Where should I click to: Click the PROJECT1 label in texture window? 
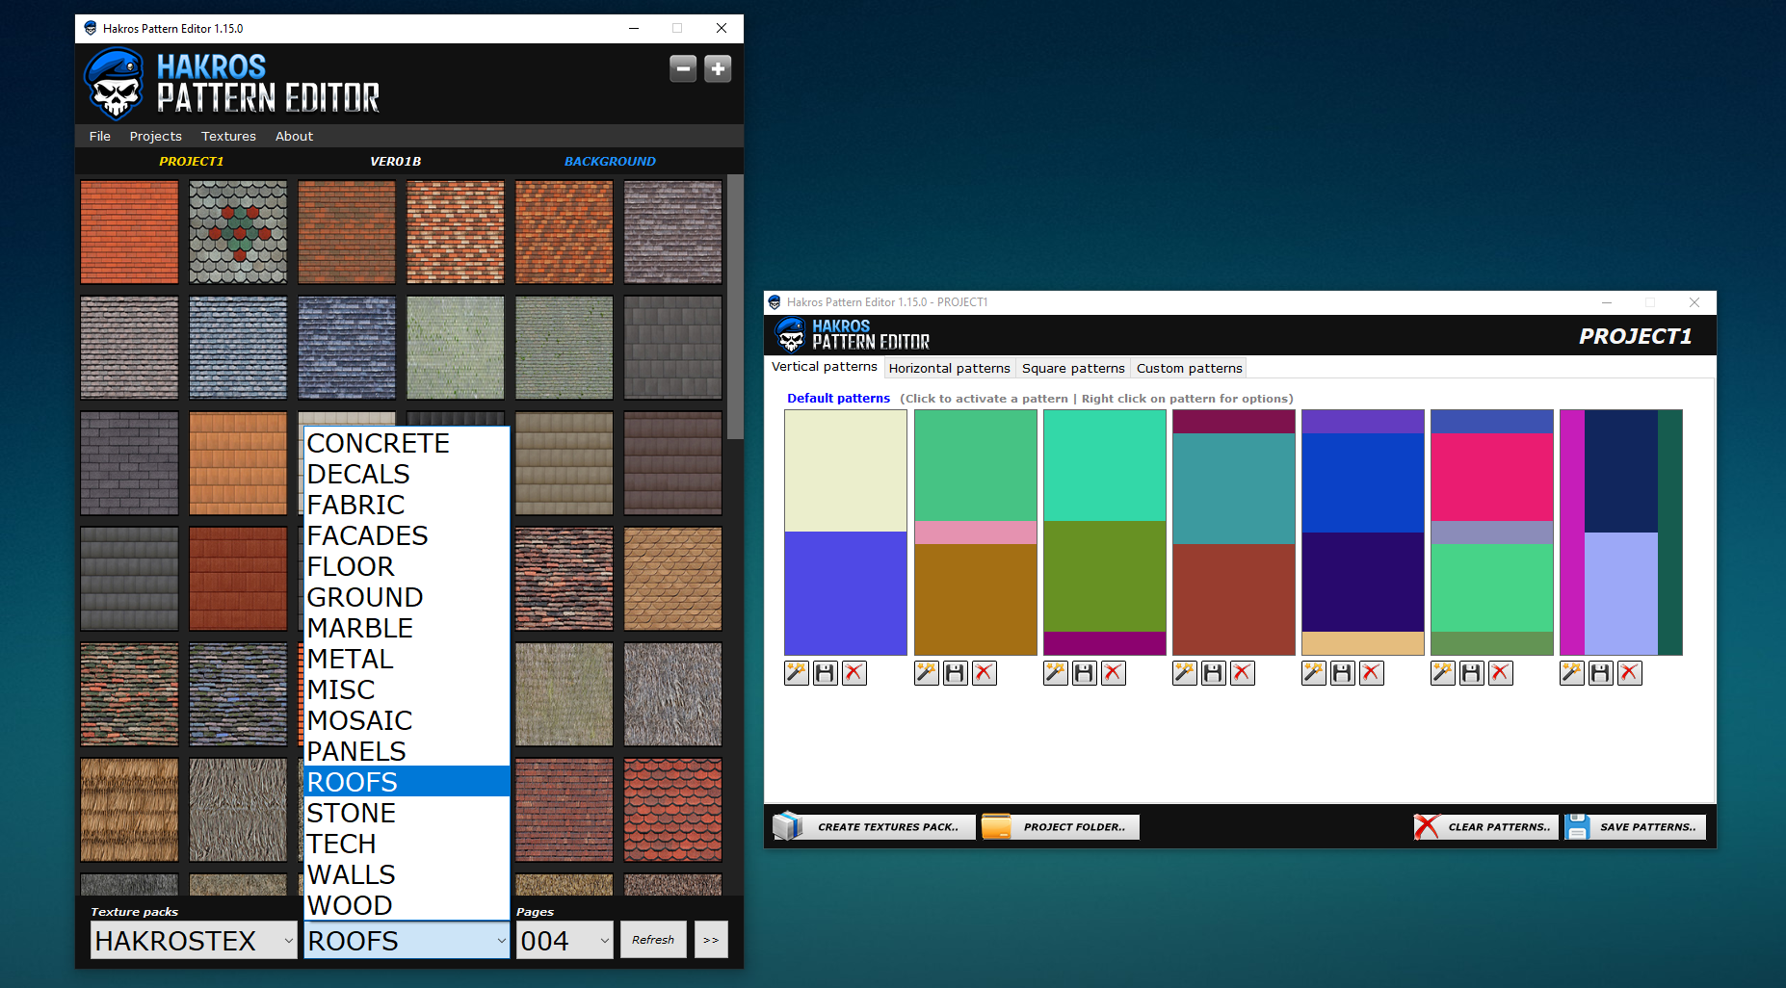point(191,161)
